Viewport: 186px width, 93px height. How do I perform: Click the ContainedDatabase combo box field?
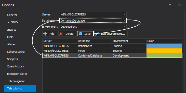point(93,21)
